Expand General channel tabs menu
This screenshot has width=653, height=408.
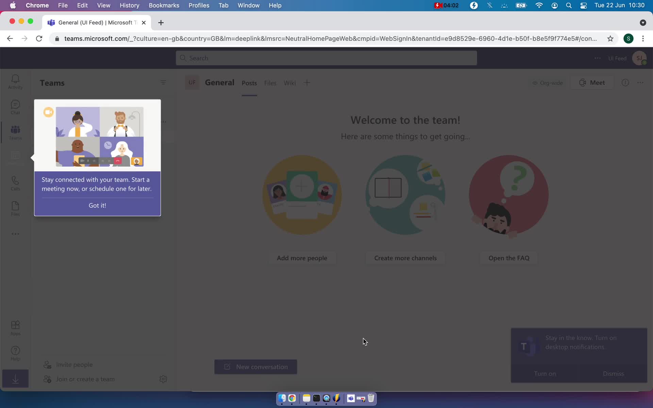point(306,83)
